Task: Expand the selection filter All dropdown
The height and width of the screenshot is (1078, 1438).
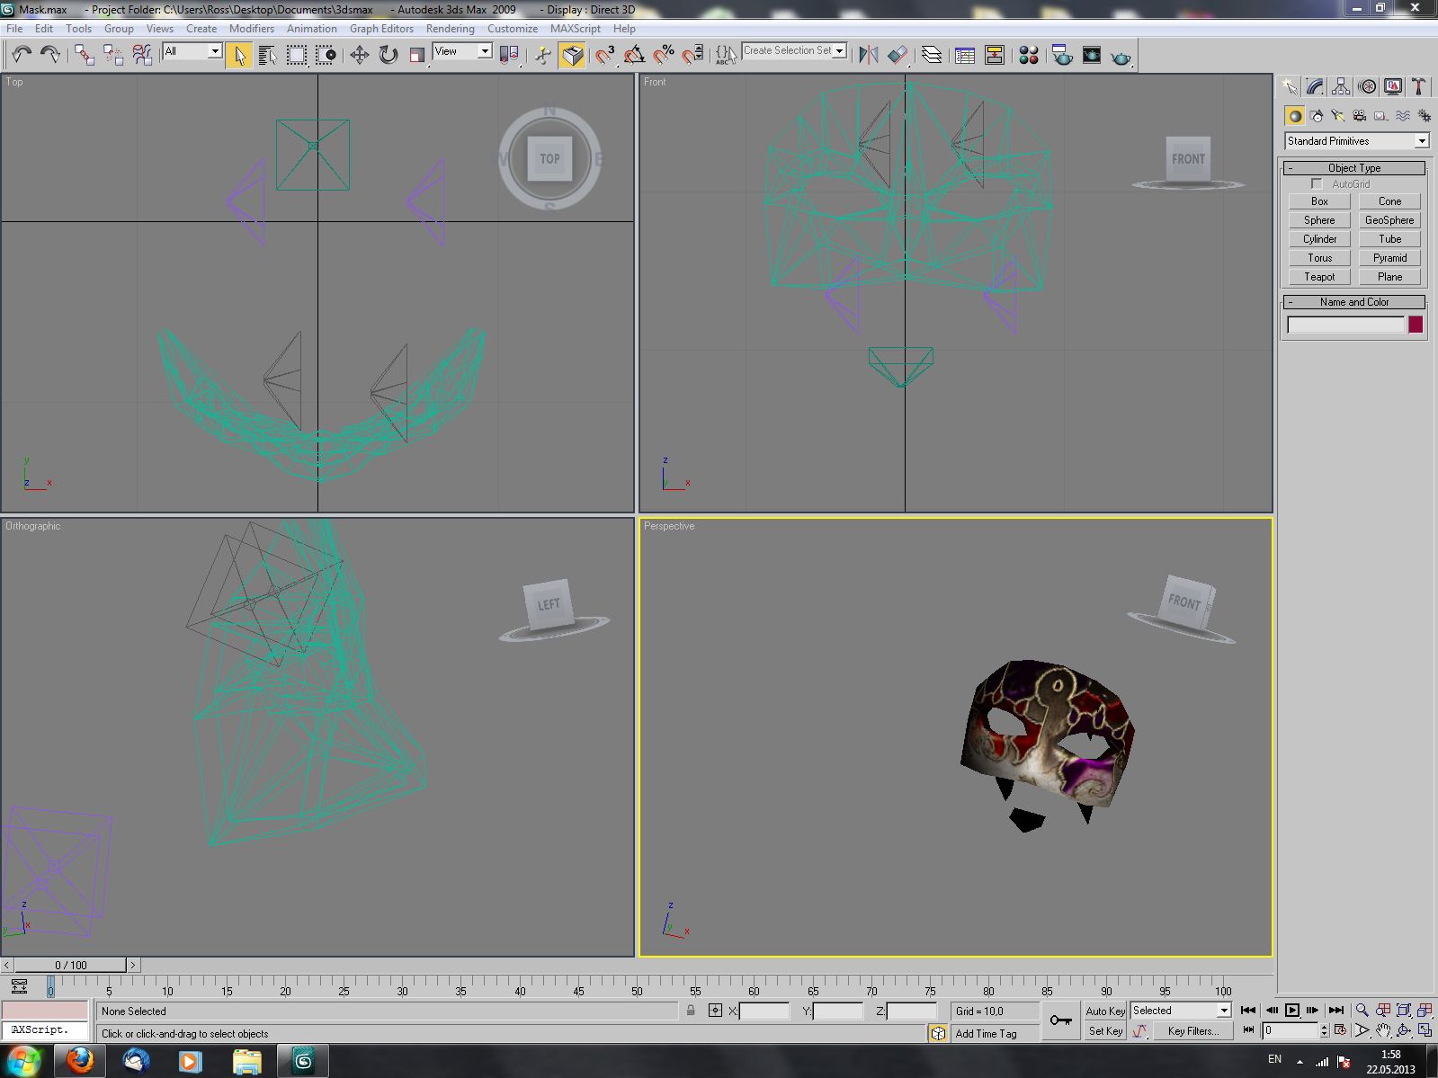Action: pos(192,52)
